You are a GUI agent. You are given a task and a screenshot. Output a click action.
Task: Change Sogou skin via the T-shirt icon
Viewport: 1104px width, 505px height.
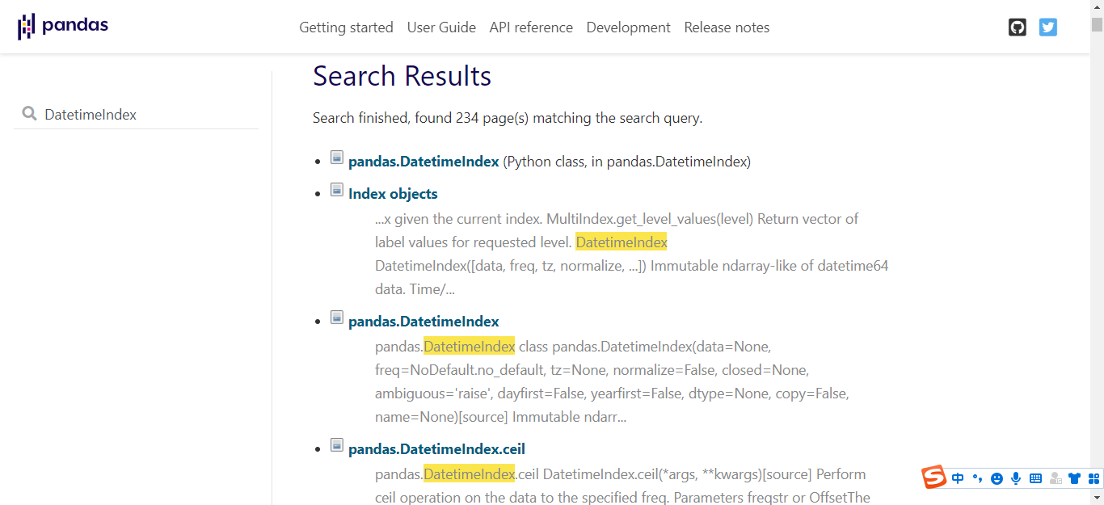click(x=1074, y=478)
